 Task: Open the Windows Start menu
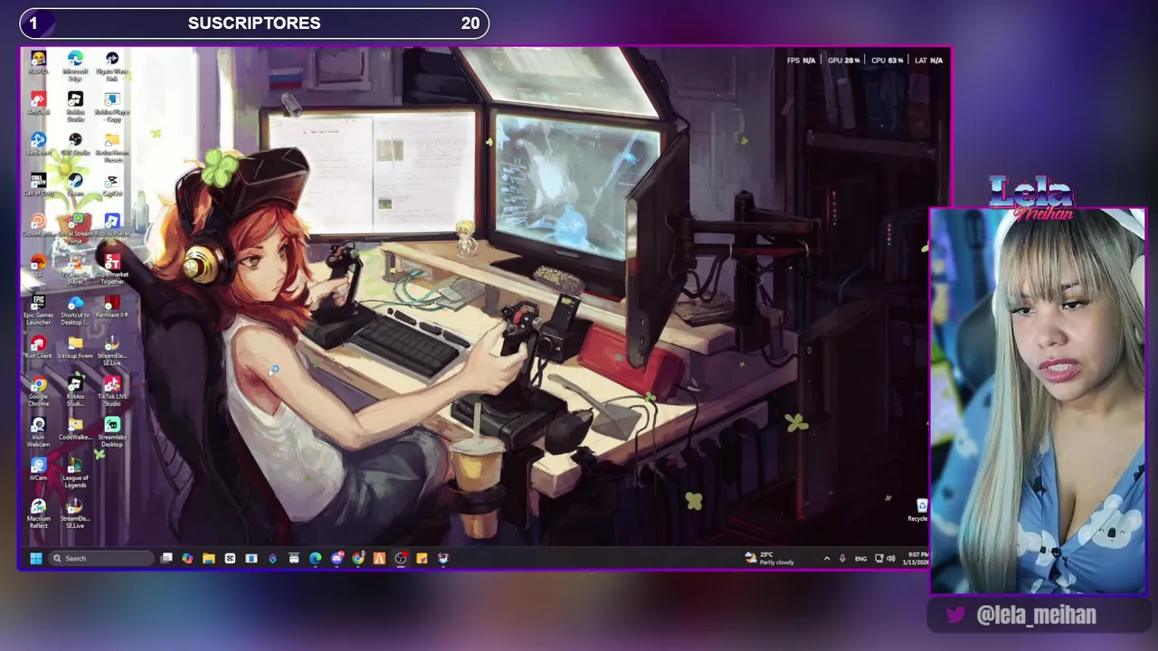tap(35, 559)
